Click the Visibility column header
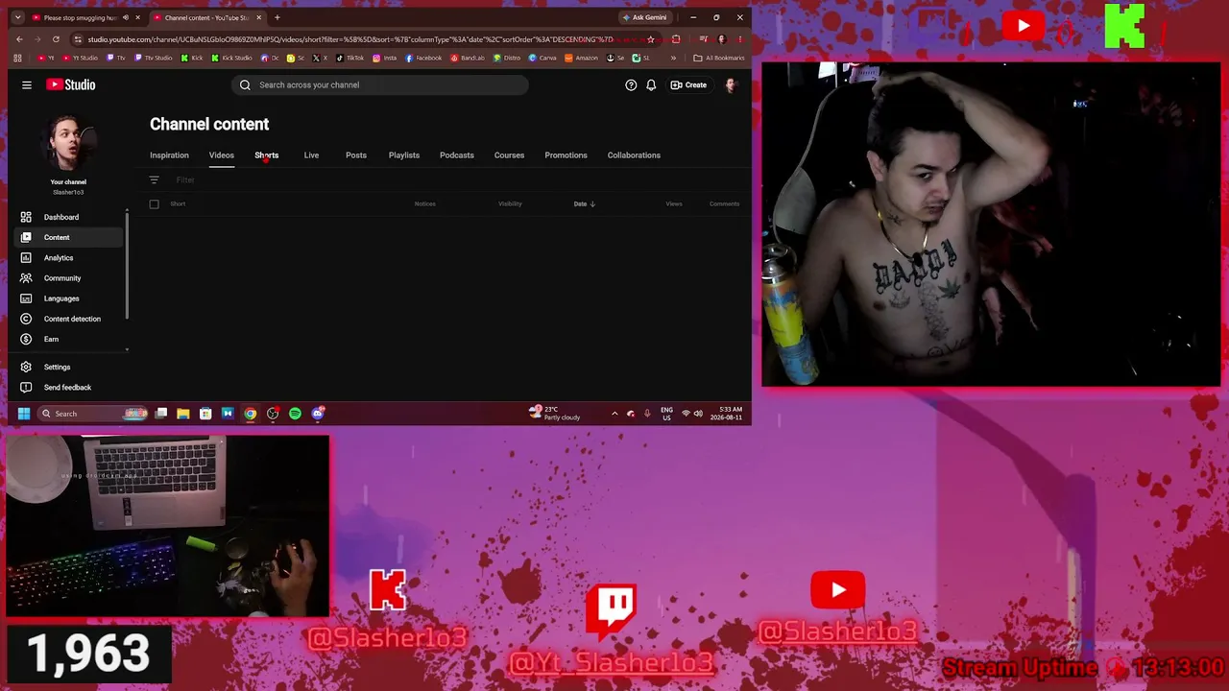The image size is (1229, 691). click(x=510, y=203)
